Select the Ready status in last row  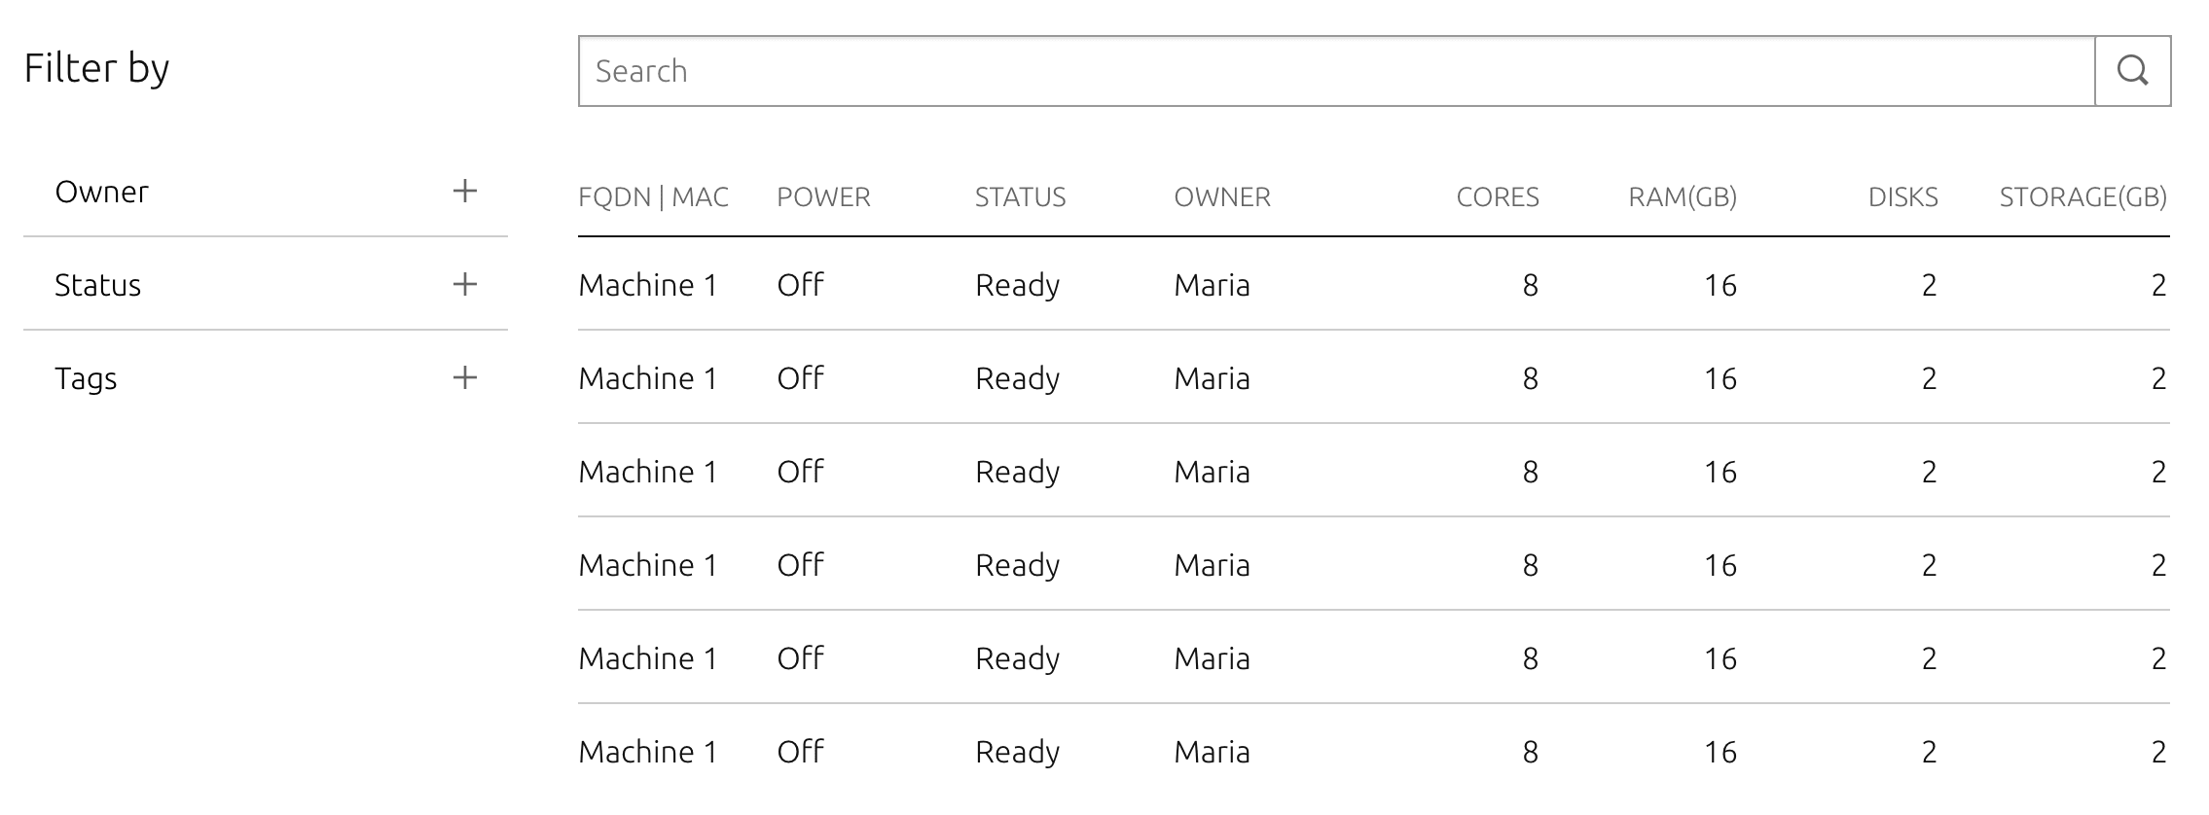click(x=1017, y=752)
